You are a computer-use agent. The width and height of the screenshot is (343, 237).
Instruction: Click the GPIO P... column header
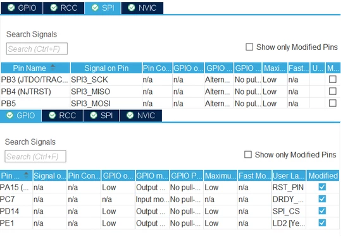pos(187,176)
